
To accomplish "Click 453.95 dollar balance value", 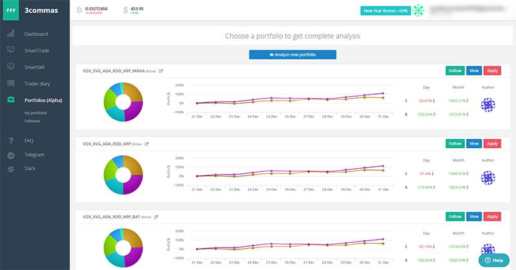I will pyautogui.click(x=137, y=8).
